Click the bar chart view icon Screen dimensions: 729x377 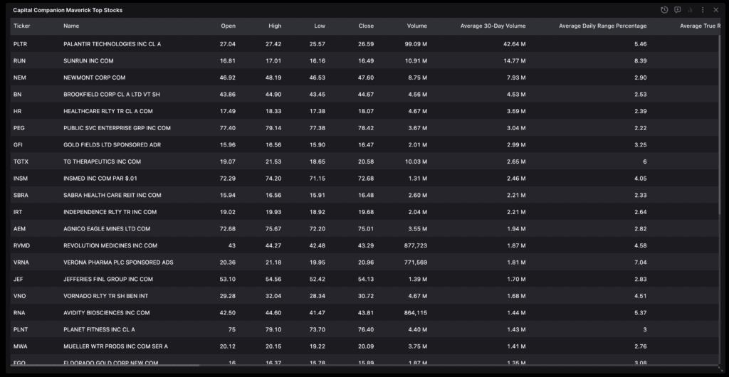(690, 10)
